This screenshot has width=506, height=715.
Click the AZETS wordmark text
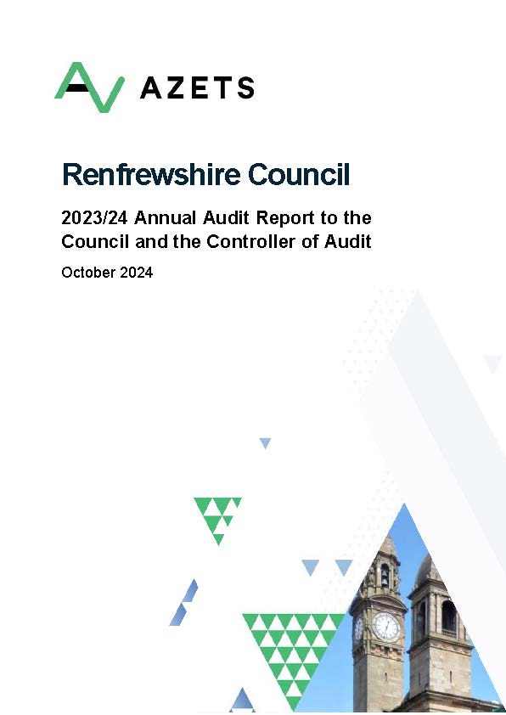tap(197, 88)
